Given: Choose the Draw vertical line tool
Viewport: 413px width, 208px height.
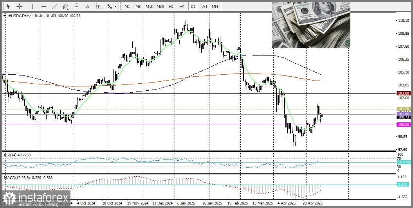Looking at the screenshot, I should [32, 6].
